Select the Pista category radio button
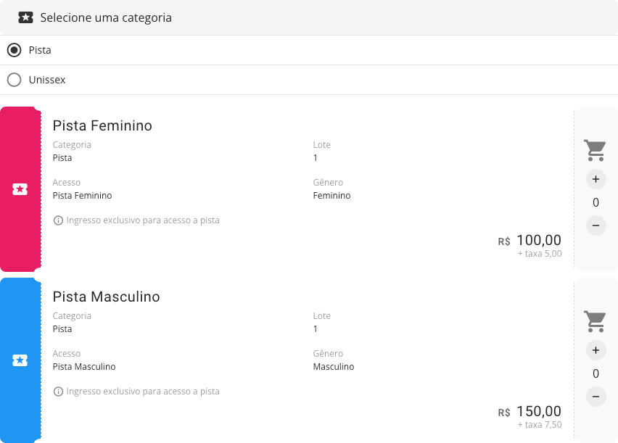This screenshot has height=443, width=618. pyautogui.click(x=15, y=50)
